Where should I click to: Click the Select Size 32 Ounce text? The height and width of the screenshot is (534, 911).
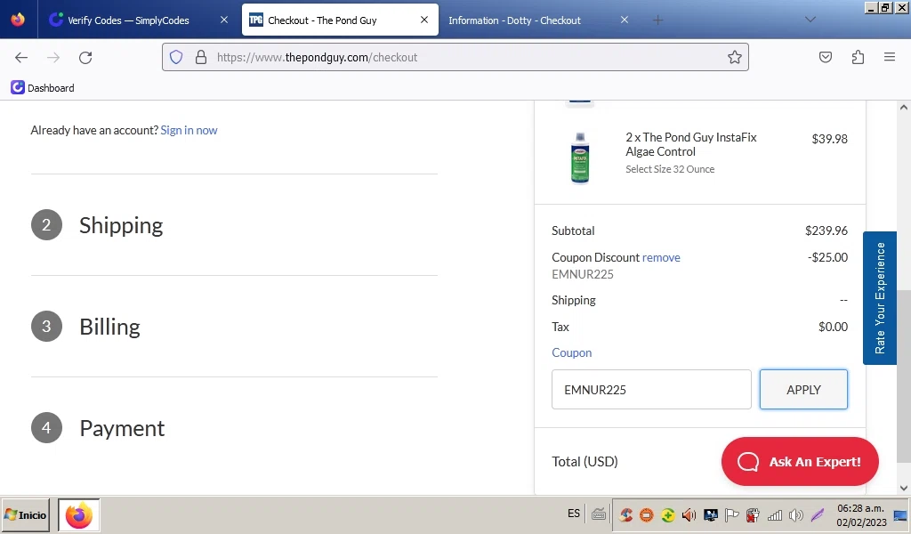tap(670, 169)
